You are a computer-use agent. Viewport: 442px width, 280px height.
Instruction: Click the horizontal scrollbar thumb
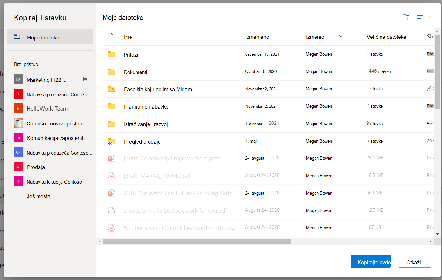pos(197,241)
